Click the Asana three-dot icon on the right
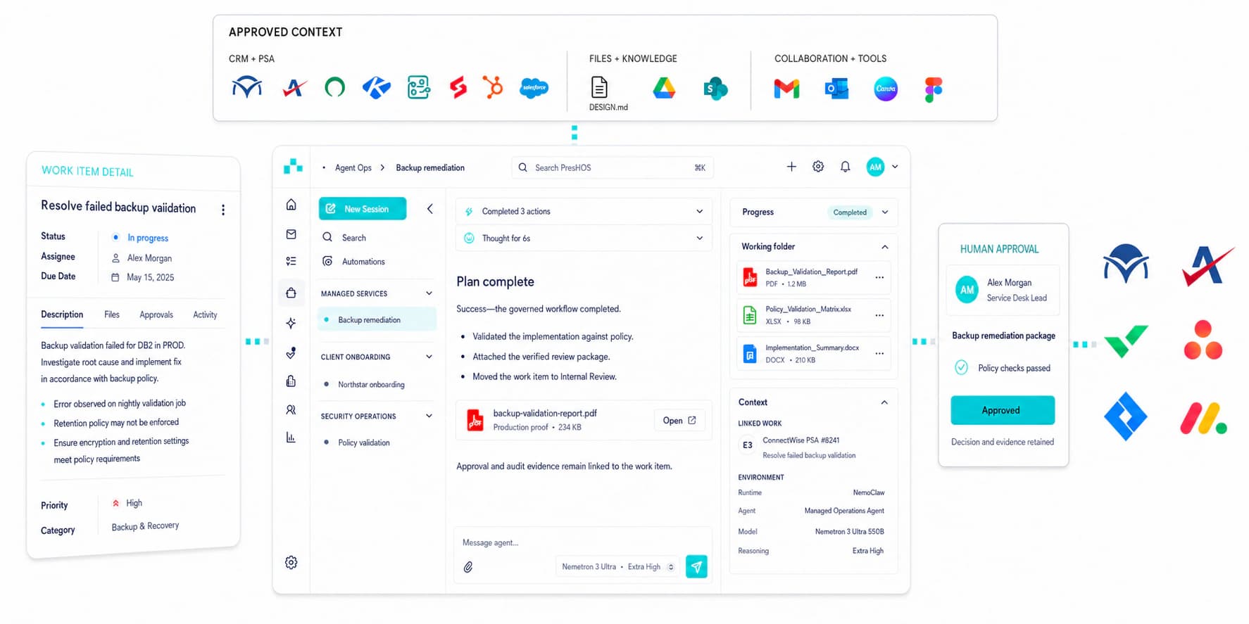Image resolution: width=1249 pixels, height=624 pixels. pyautogui.click(x=1203, y=340)
